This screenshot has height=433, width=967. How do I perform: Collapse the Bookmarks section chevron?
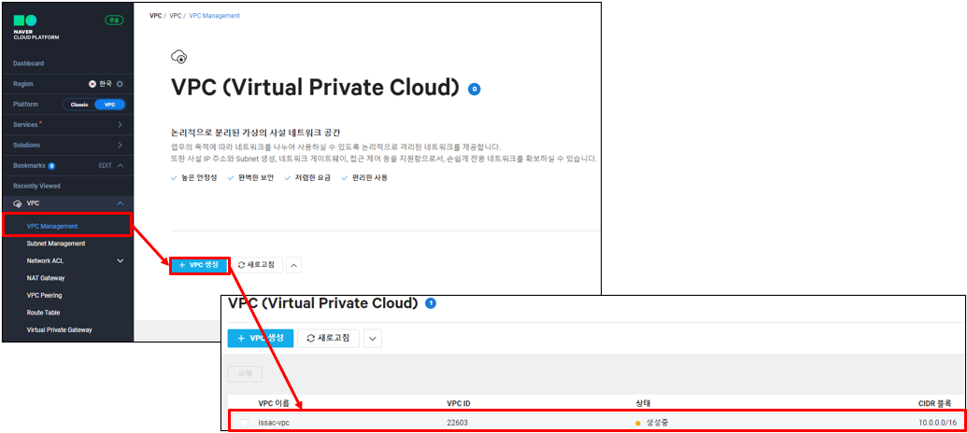(121, 166)
